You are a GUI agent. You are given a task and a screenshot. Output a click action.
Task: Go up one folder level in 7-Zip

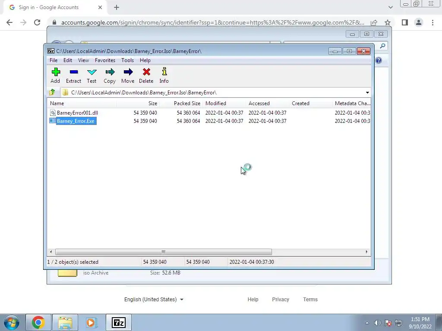(52, 92)
